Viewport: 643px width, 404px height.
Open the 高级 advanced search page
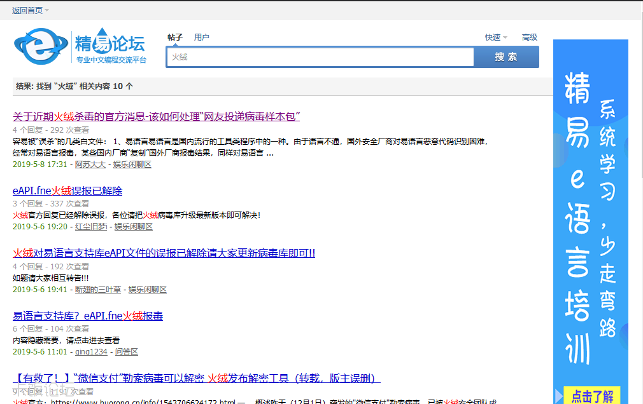(x=529, y=37)
